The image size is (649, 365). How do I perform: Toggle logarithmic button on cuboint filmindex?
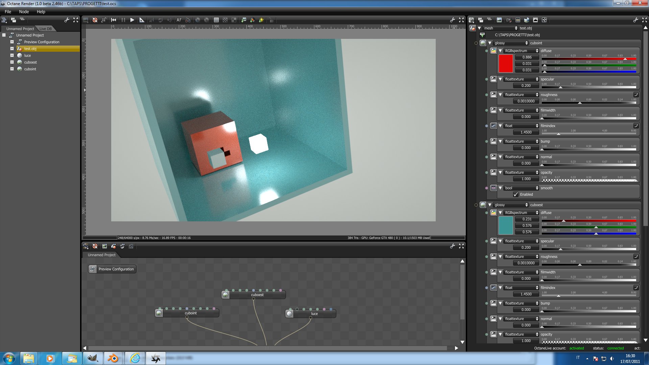click(x=635, y=126)
